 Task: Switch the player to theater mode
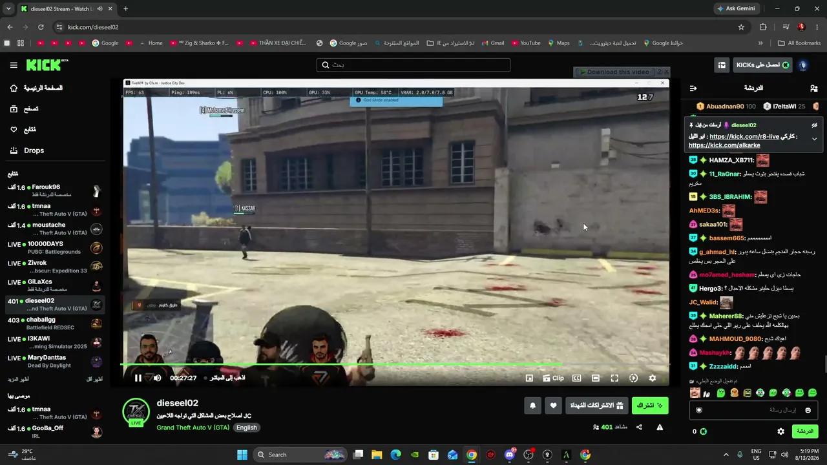(x=596, y=378)
